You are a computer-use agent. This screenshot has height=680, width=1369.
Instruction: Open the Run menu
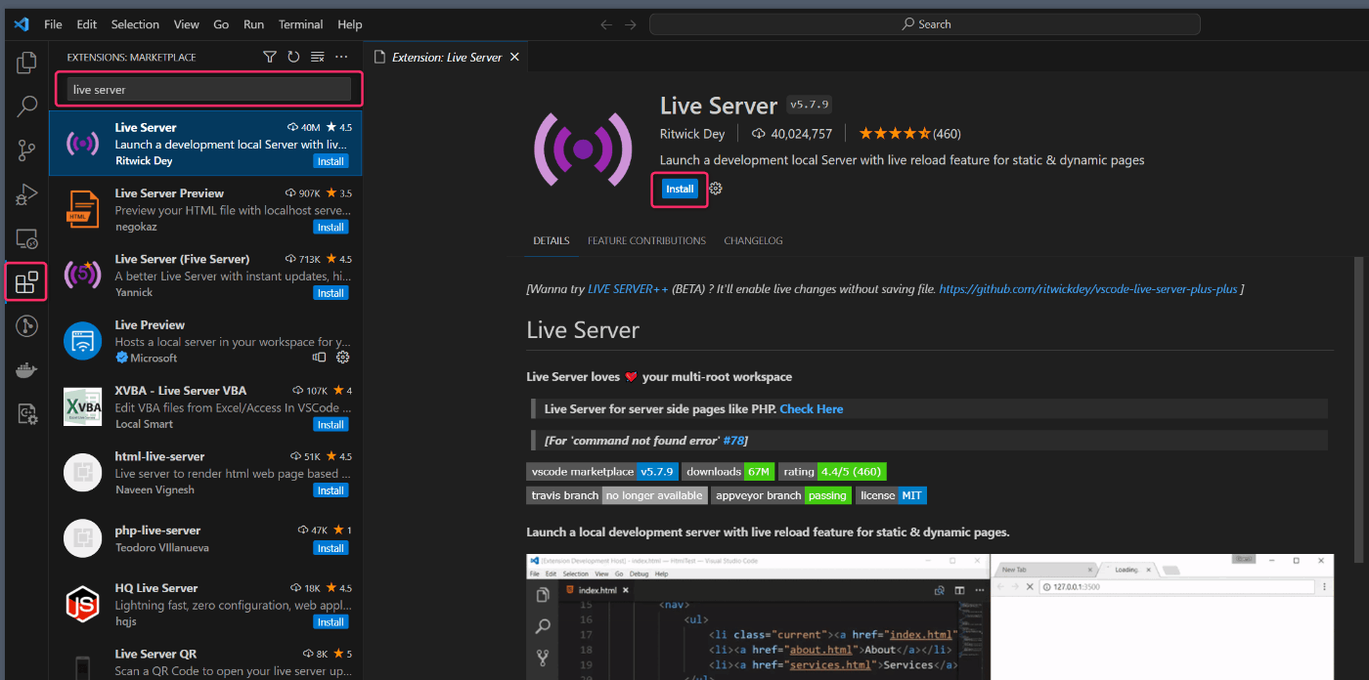pyautogui.click(x=253, y=24)
